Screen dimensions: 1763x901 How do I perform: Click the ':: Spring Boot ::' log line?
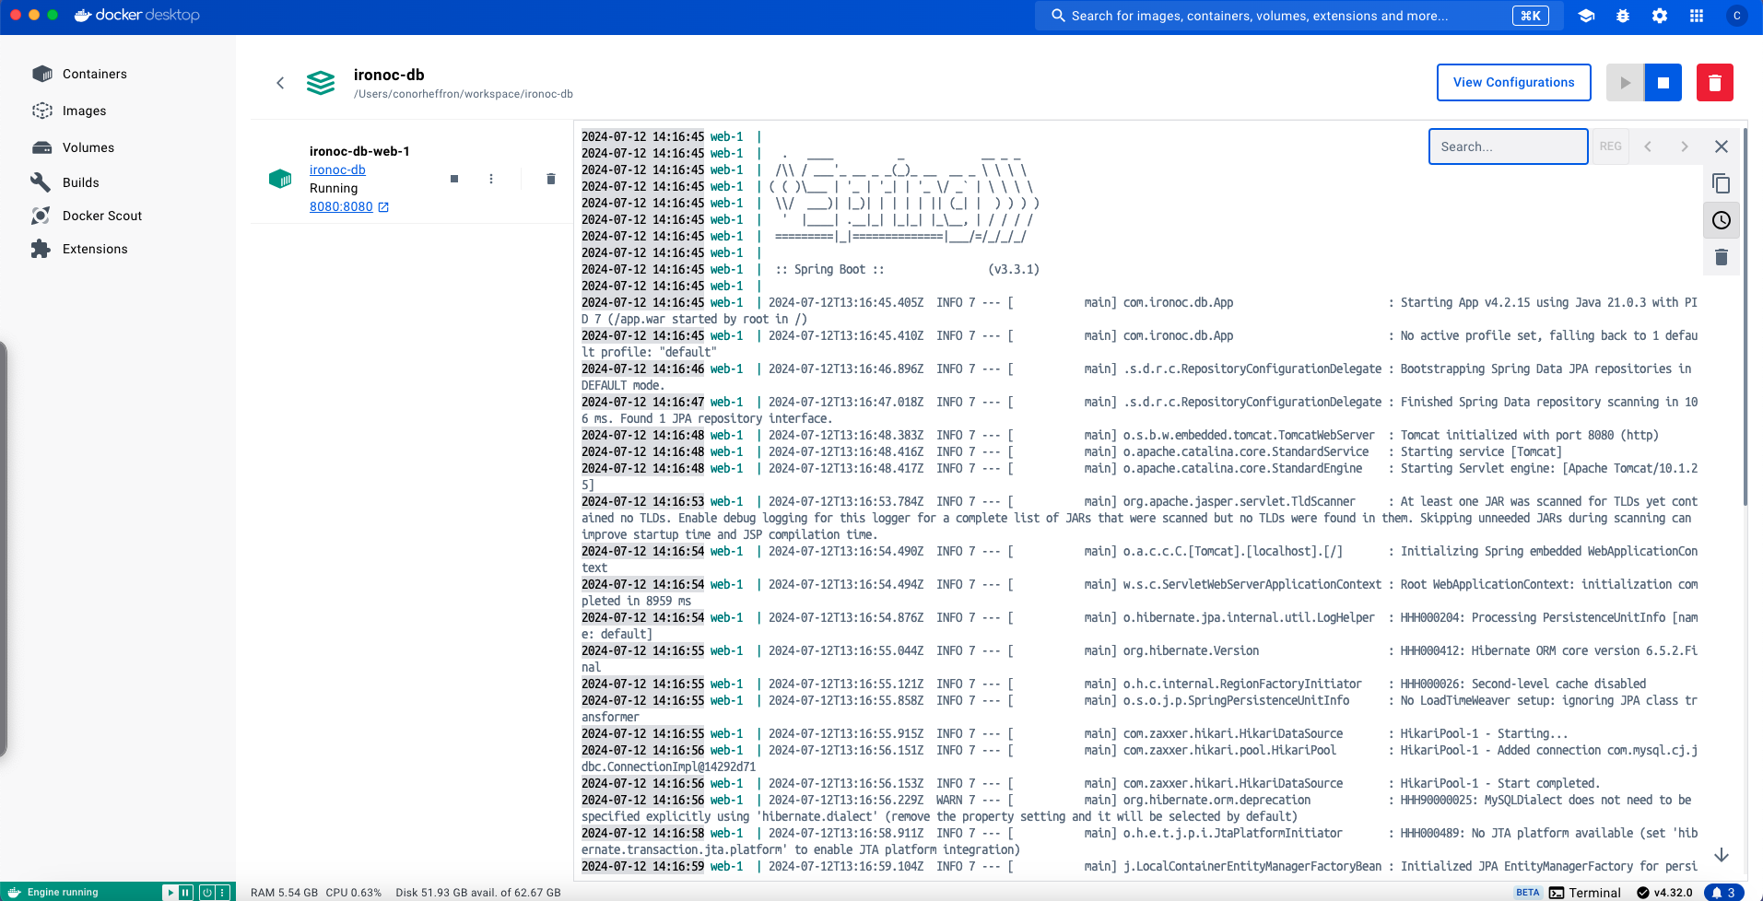point(829,269)
